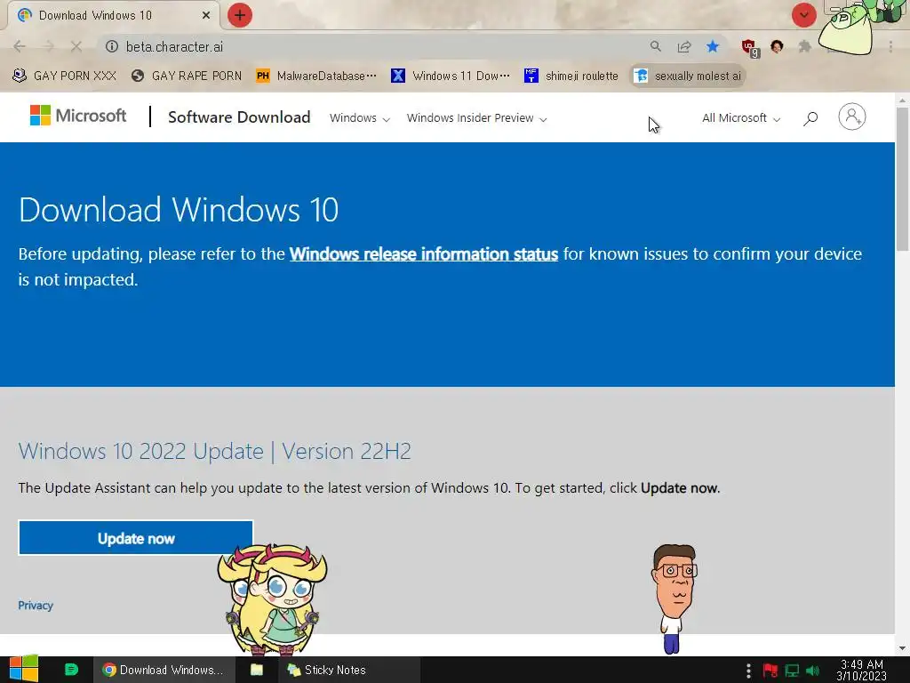This screenshot has height=683, width=910.
Task: Open a new tab with the red plus button
Action: (x=240, y=15)
